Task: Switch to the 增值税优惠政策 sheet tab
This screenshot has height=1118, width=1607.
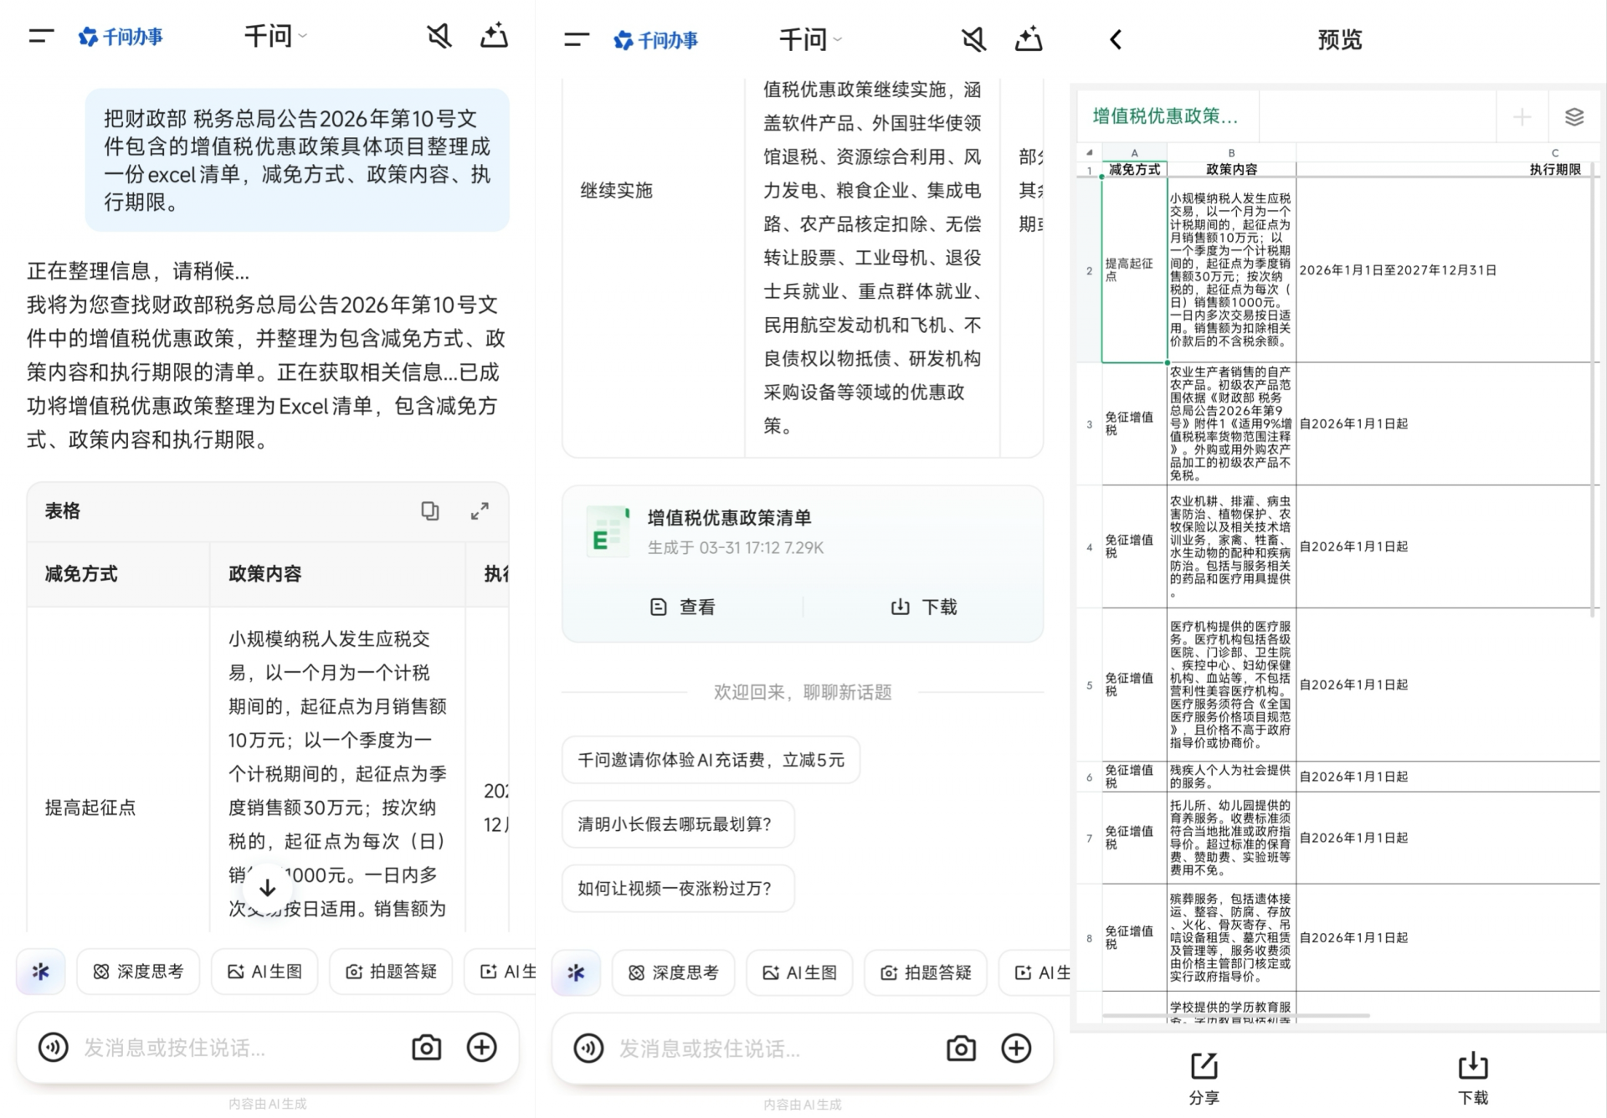Action: point(1167,116)
